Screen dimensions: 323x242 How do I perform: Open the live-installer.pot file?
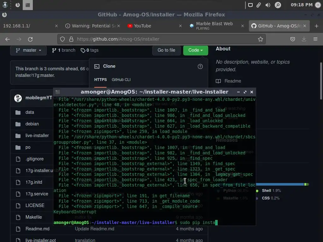(x=41, y=240)
